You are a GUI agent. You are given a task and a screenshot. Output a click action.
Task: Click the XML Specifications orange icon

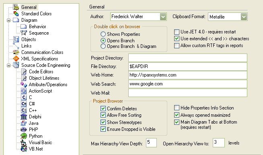tap(16, 59)
